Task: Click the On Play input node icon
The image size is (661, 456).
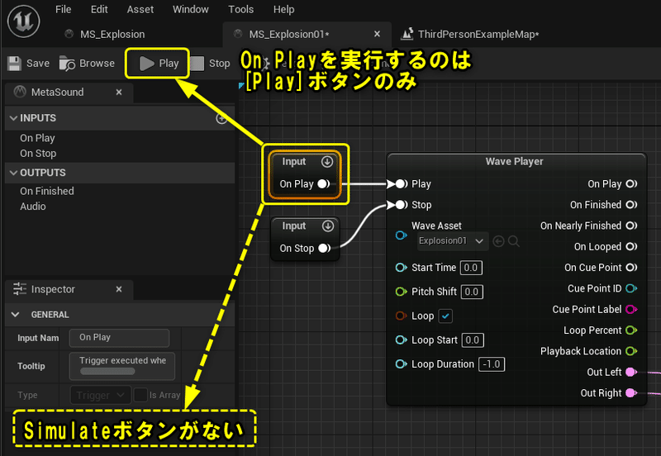Action: pyautogui.click(x=327, y=162)
